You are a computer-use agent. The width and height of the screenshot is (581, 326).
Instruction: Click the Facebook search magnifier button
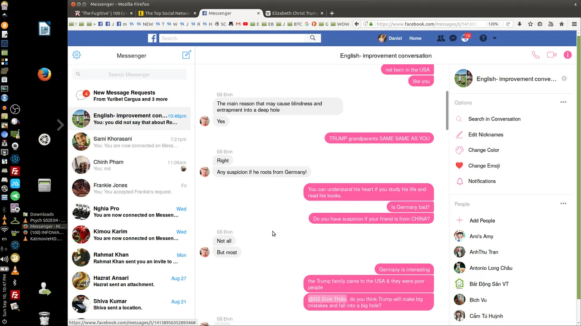pos(313,38)
